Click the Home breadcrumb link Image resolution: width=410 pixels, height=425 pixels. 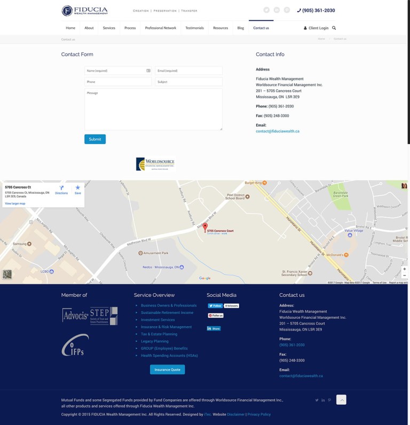321,39
